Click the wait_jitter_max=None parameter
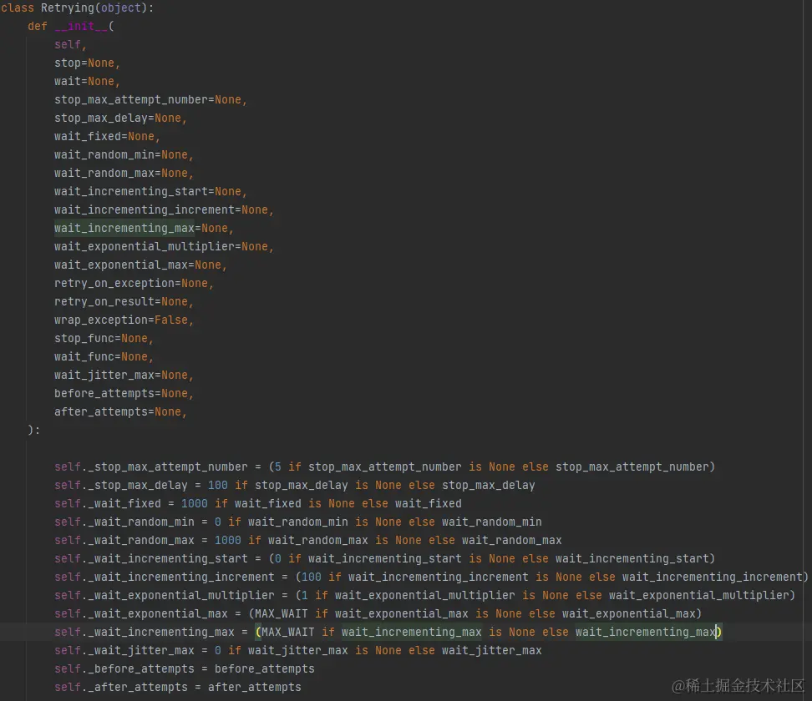Viewport: 812px width, 701px height. click(x=124, y=375)
